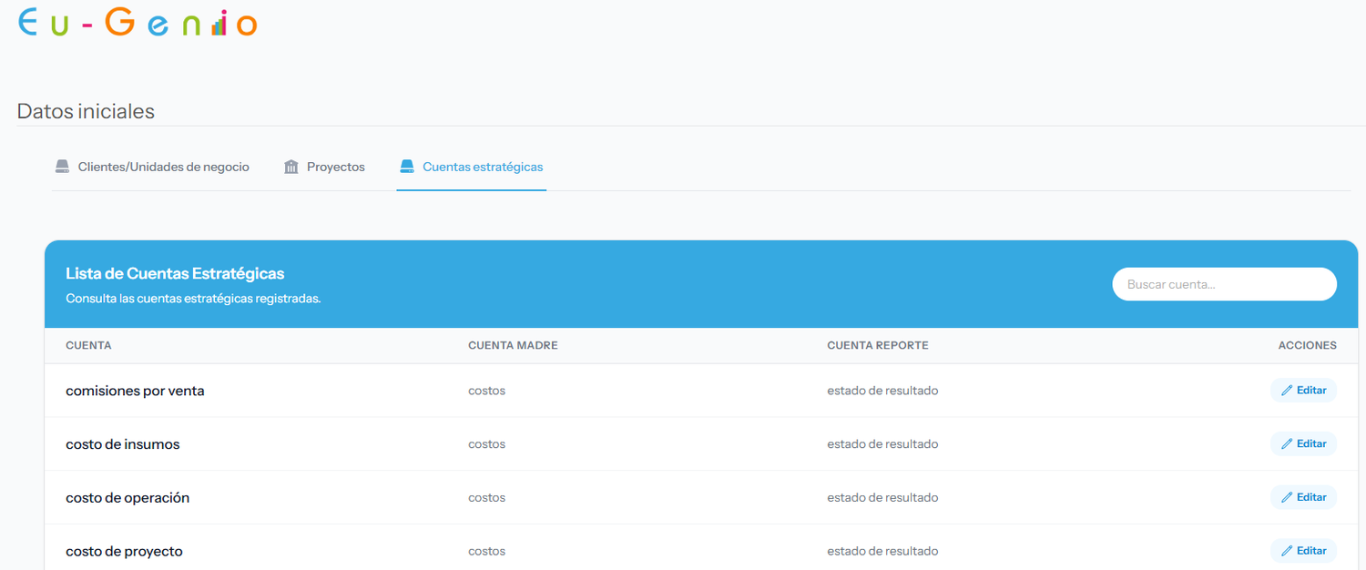Select the Cuentas estratégicas tab
Image resolution: width=1366 pixels, height=570 pixels.
[x=472, y=167]
